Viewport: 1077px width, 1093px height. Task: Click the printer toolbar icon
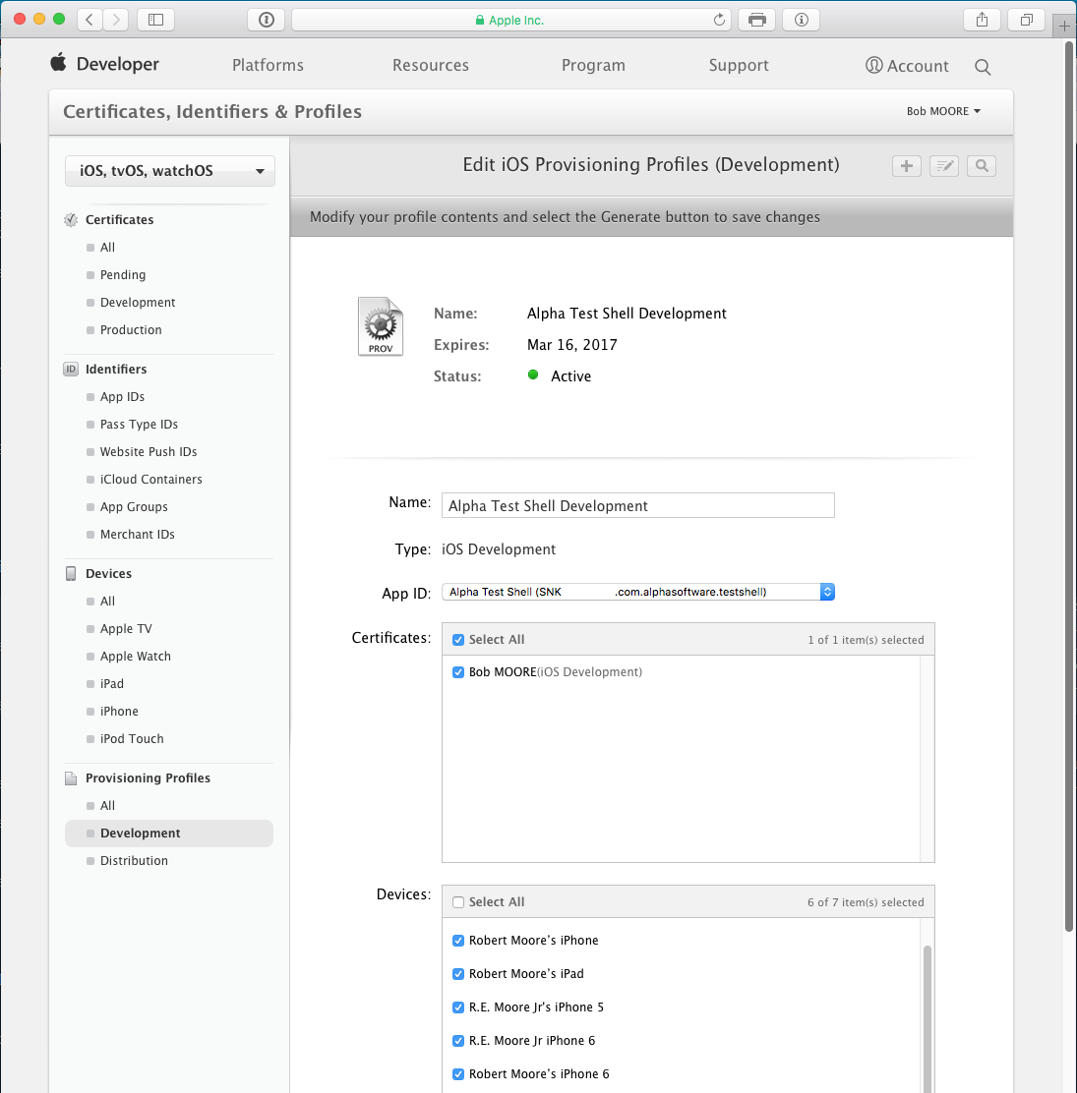pyautogui.click(x=756, y=20)
